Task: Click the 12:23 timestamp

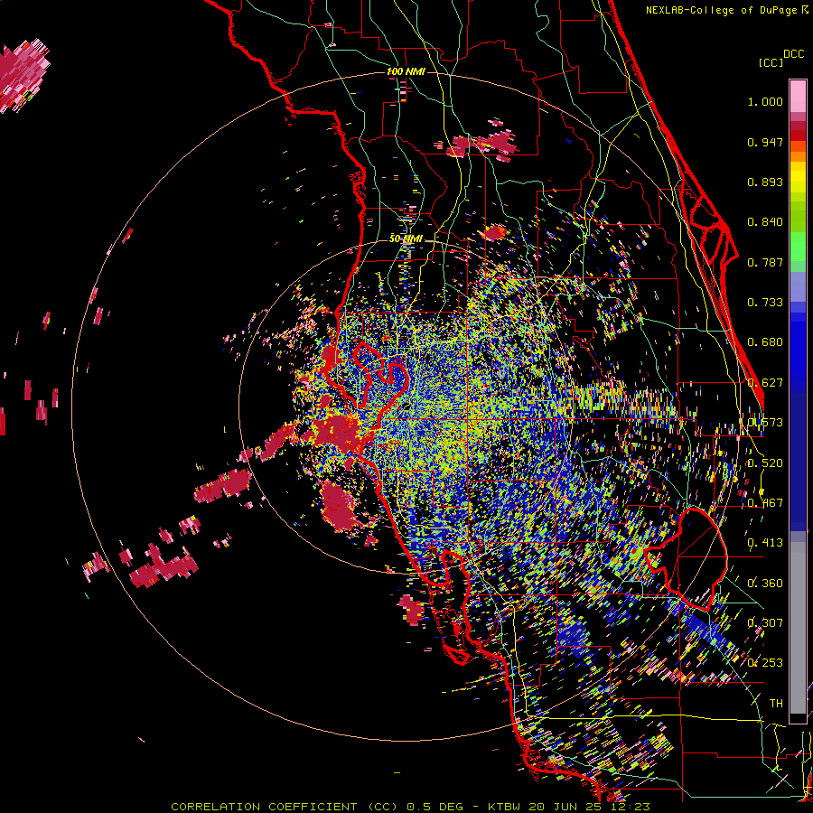Action: (629, 807)
